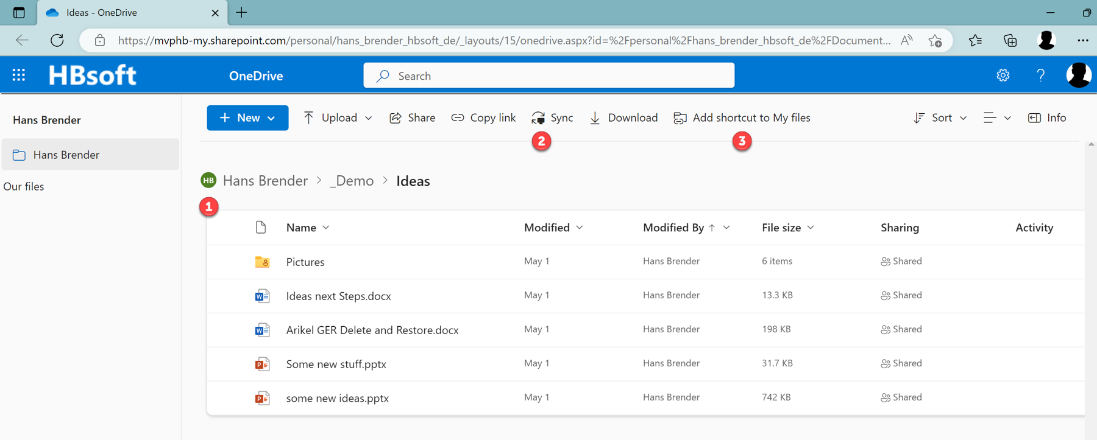Click the OneDrive search box
This screenshot has height=440, width=1097.
[548, 75]
